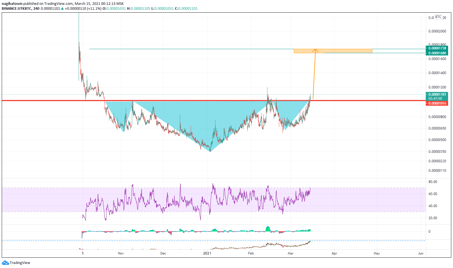Click the close price C:0.00001101

(186, 9)
